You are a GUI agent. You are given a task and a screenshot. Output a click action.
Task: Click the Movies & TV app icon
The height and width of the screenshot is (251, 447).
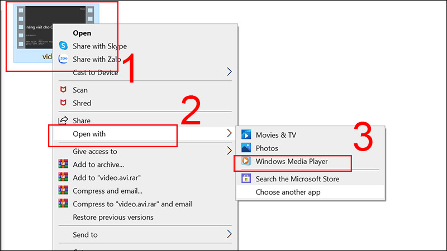click(246, 134)
